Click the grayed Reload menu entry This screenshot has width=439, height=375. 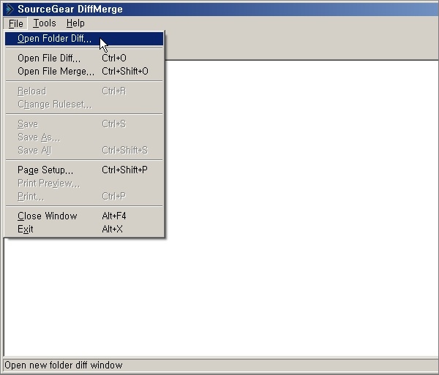coord(84,91)
